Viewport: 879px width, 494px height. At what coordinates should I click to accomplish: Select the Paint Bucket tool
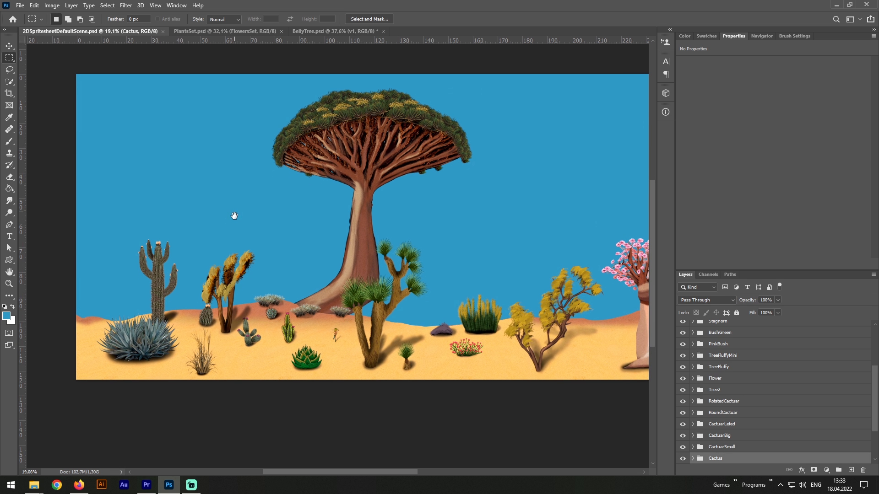tap(9, 188)
